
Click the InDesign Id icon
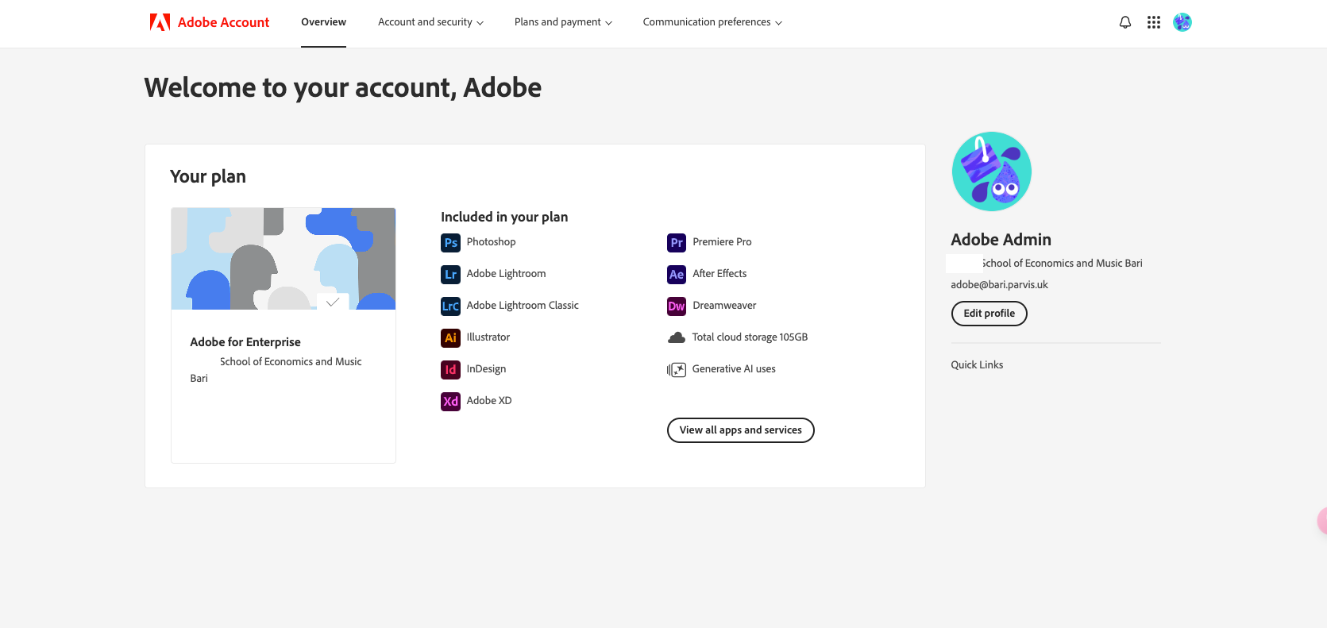click(450, 370)
